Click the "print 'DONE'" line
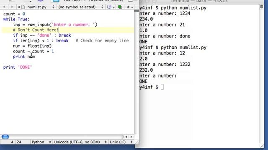This screenshot has height=150, width=268. click(x=18, y=67)
